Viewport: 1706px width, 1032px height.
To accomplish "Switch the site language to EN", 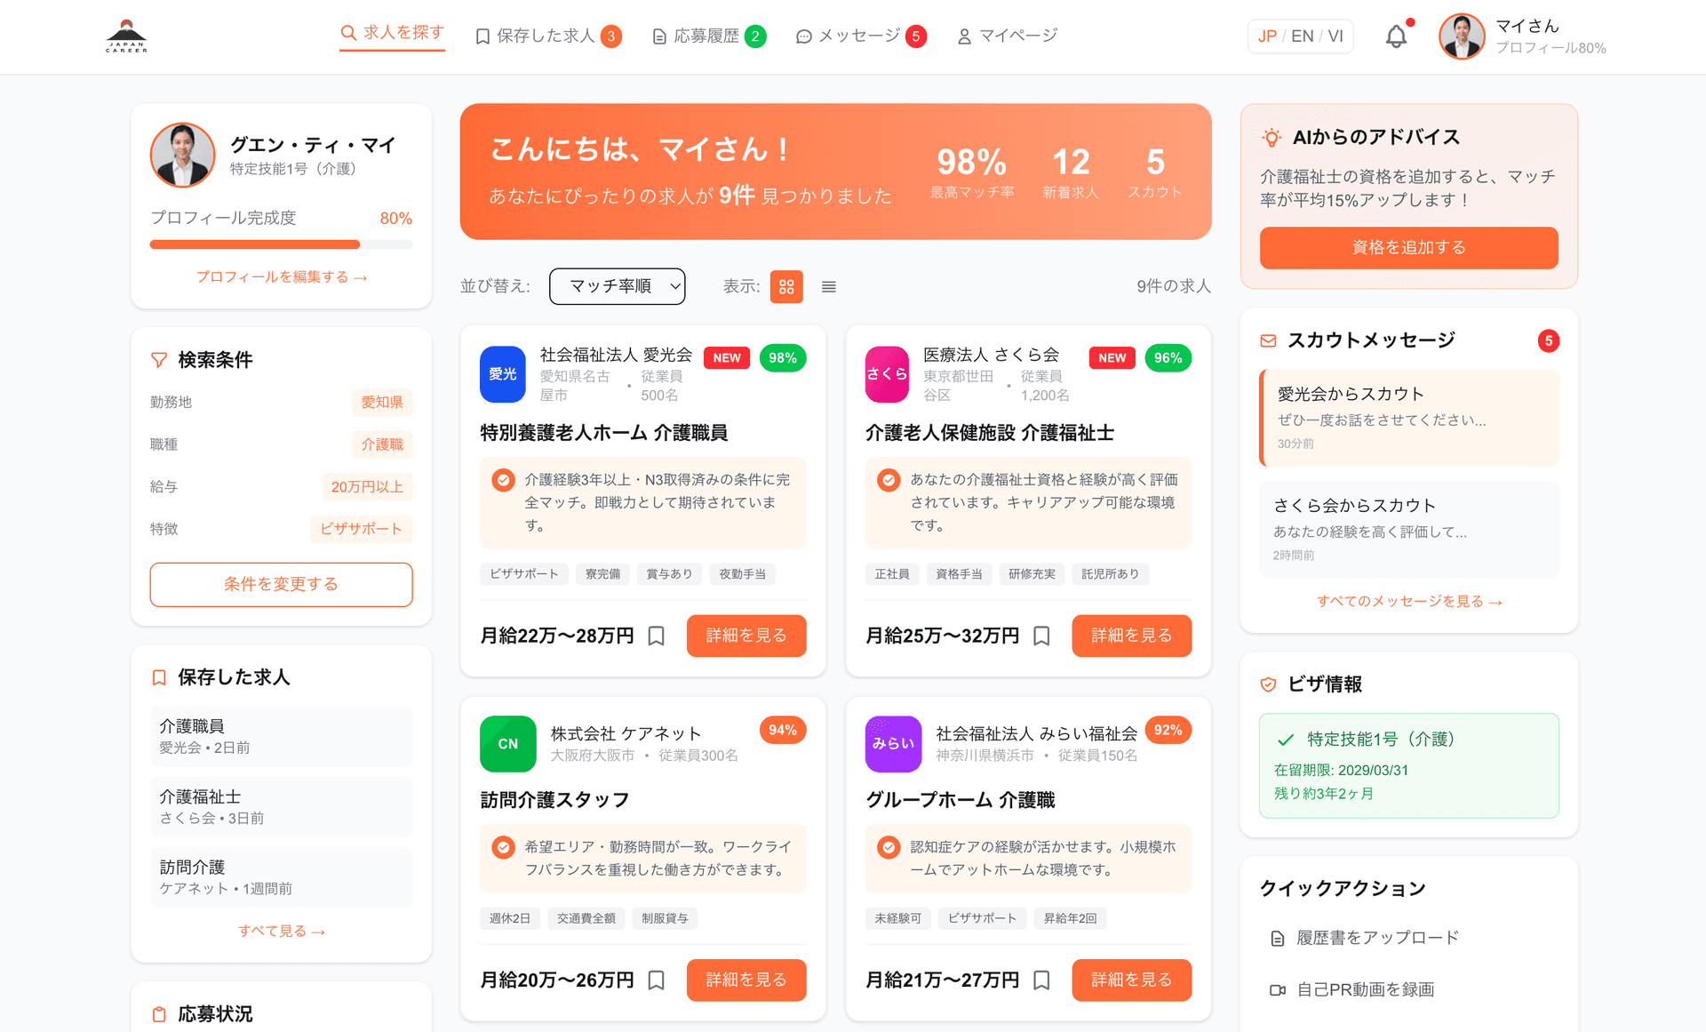I will pyautogui.click(x=1302, y=36).
